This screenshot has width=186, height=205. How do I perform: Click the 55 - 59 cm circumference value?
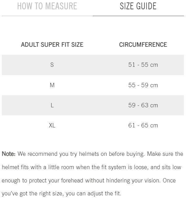pos(143,85)
